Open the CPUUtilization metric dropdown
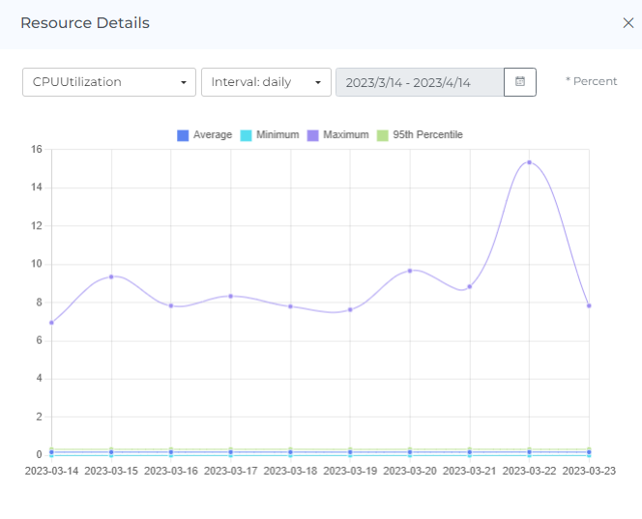The width and height of the screenshot is (642, 519). pos(109,82)
